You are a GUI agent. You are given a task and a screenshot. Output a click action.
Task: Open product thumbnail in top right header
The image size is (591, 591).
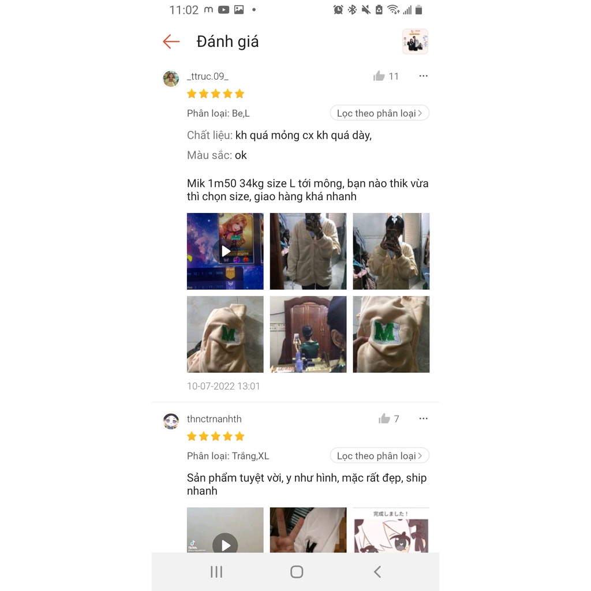coord(415,42)
